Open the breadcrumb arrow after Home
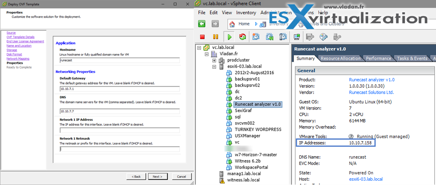The width and height of the screenshot is (436, 185). [x=256, y=24]
